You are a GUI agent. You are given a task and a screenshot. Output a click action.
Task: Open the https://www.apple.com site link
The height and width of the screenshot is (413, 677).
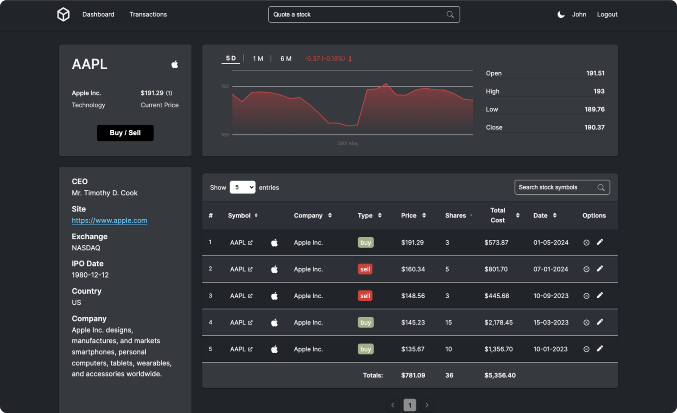pyautogui.click(x=109, y=220)
